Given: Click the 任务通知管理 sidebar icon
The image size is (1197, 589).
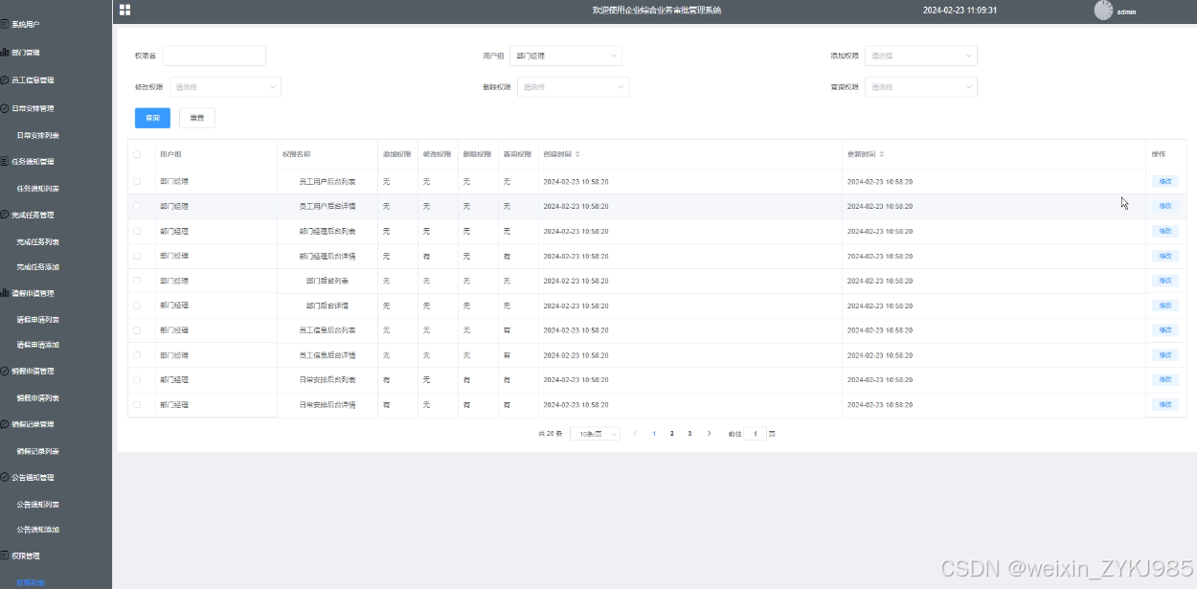Looking at the screenshot, I should tap(5, 161).
